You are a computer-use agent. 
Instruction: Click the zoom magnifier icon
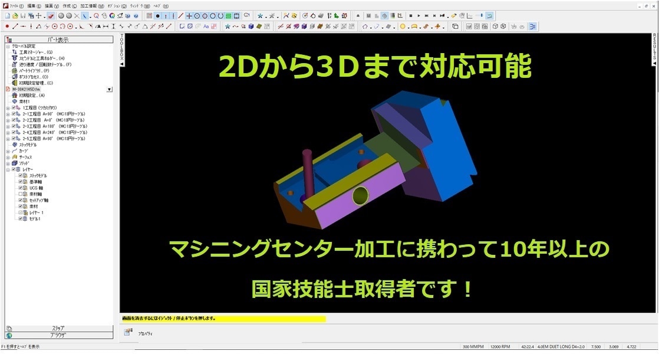click(x=96, y=15)
